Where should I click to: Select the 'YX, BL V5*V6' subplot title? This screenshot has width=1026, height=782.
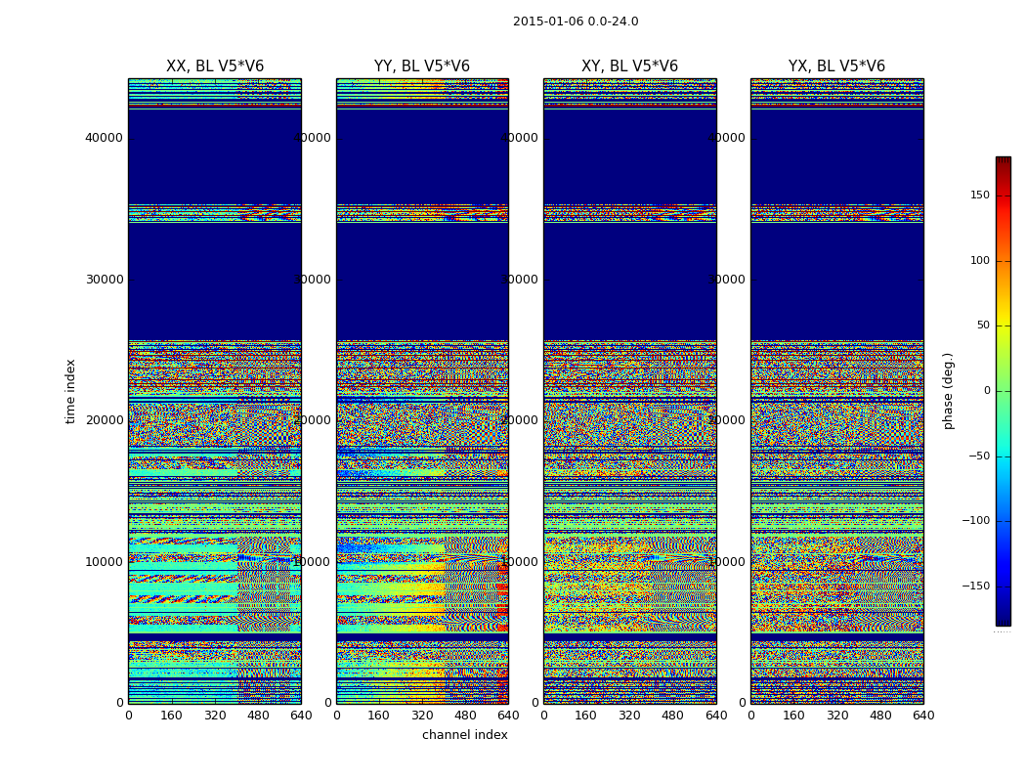pos(836,66)
